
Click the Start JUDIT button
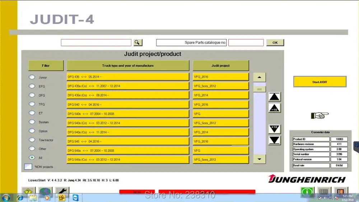[320, 82]
